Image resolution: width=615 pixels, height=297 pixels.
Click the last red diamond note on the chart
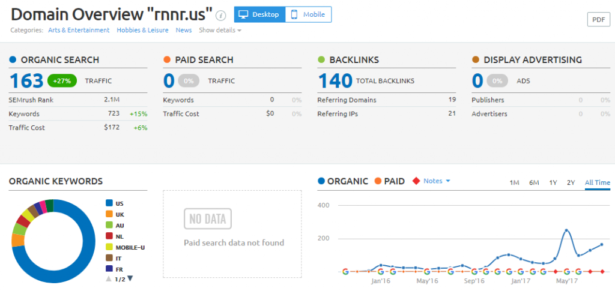tap(601, 272)
